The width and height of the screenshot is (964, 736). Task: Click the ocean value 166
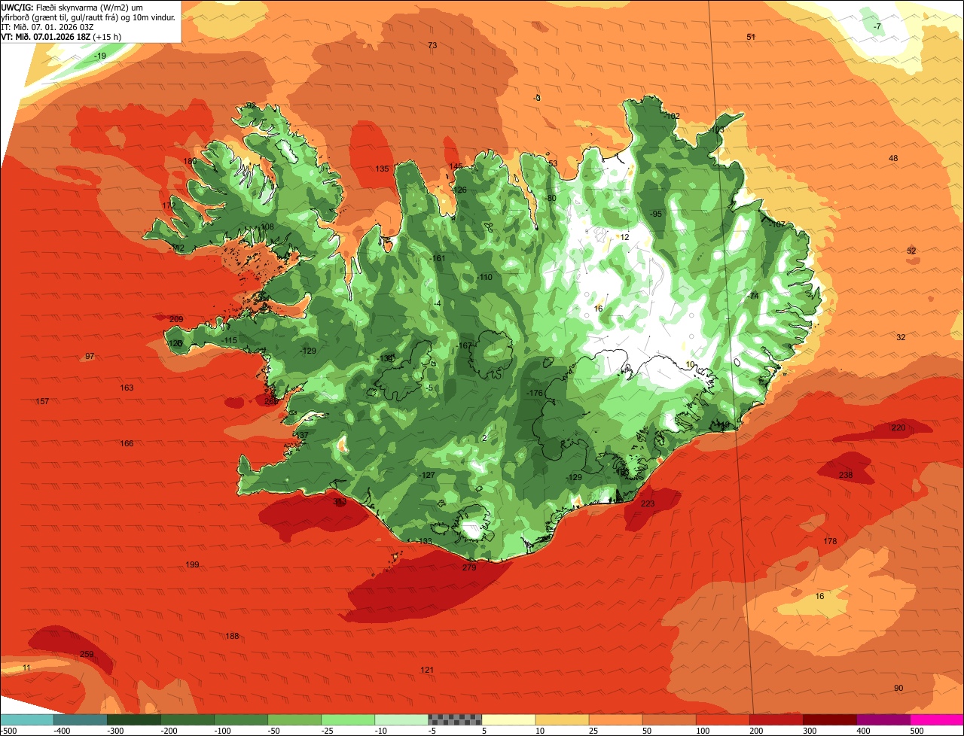[127, 444]
